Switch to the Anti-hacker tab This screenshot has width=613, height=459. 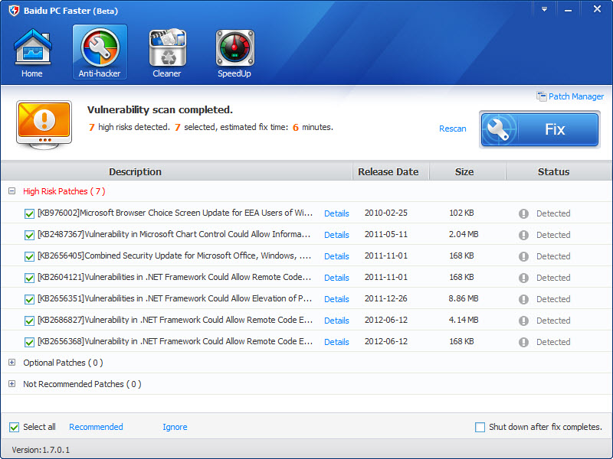point(100,52)
